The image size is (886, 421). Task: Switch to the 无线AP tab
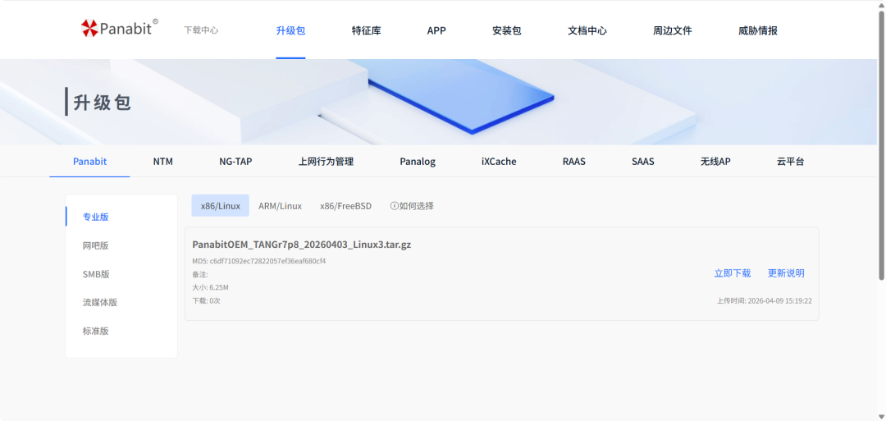(x=715, y=162)
